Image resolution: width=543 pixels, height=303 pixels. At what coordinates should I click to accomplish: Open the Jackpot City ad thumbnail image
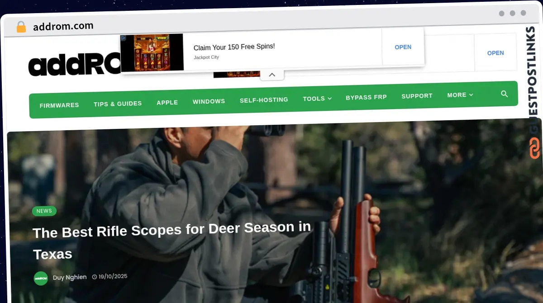[x=152, y=52]
